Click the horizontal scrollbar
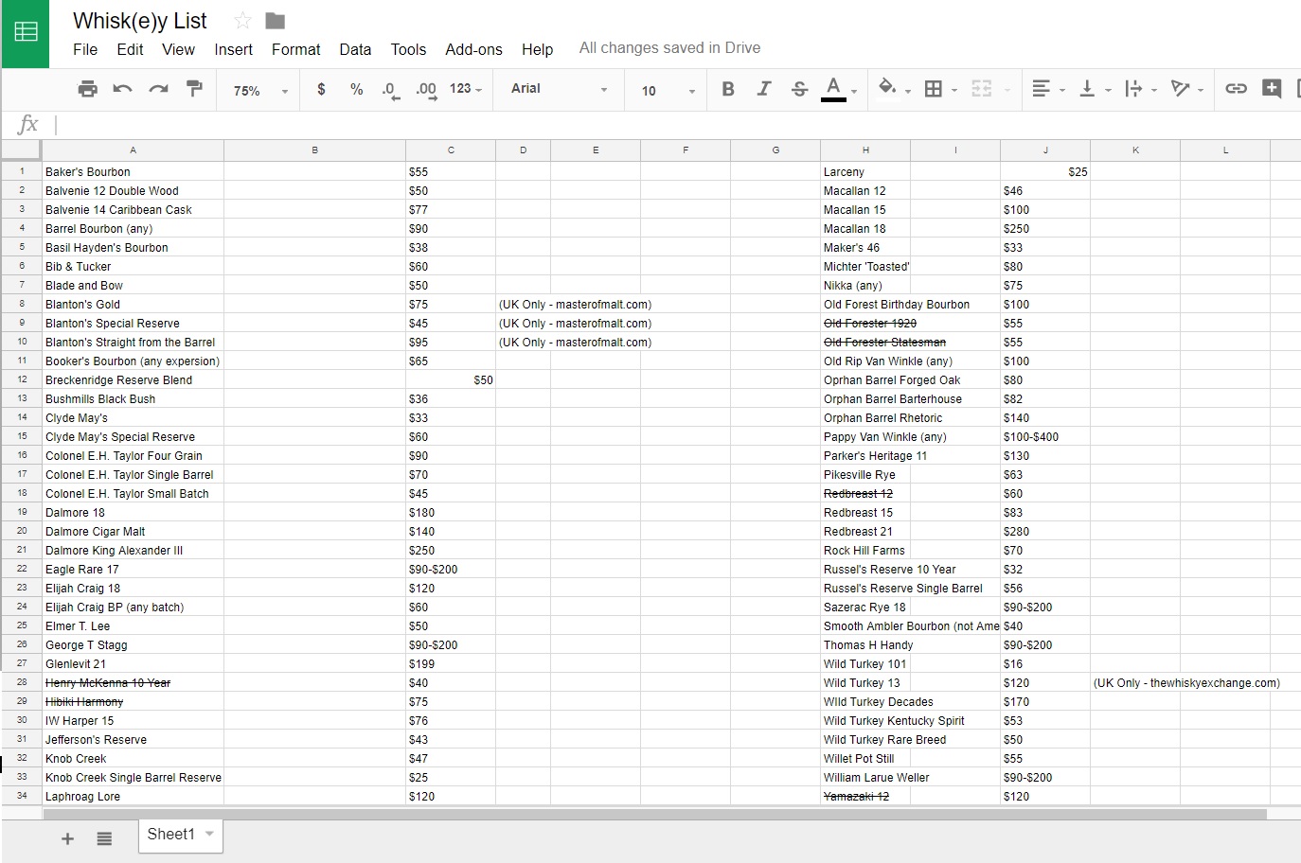The height and width of the screenshot is (863, 1301). pyautogui.click(x=654, y=813)
